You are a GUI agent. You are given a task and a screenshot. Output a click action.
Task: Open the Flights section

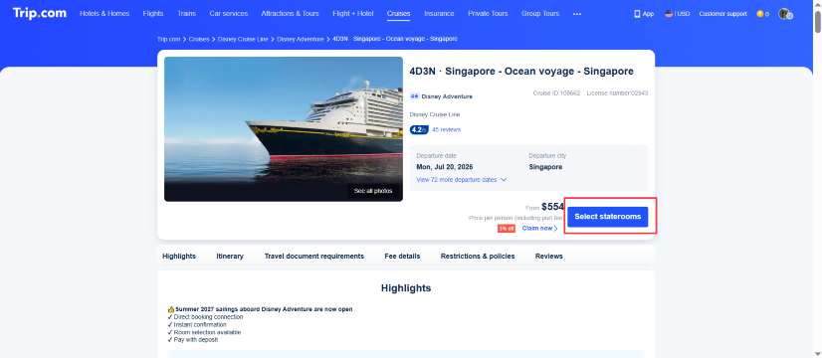(153, 14)
